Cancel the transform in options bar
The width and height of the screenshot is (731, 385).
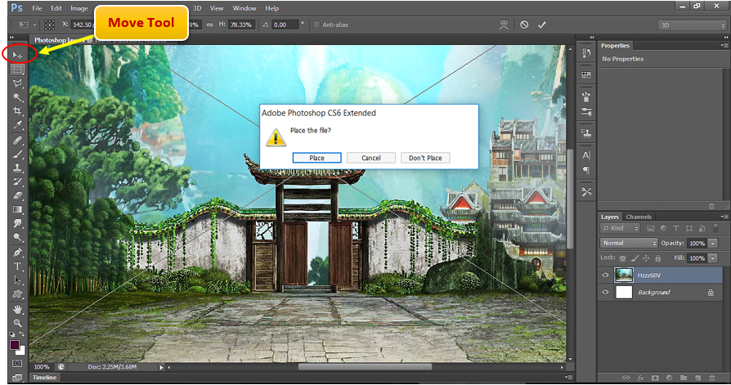[x=524, y=25]
